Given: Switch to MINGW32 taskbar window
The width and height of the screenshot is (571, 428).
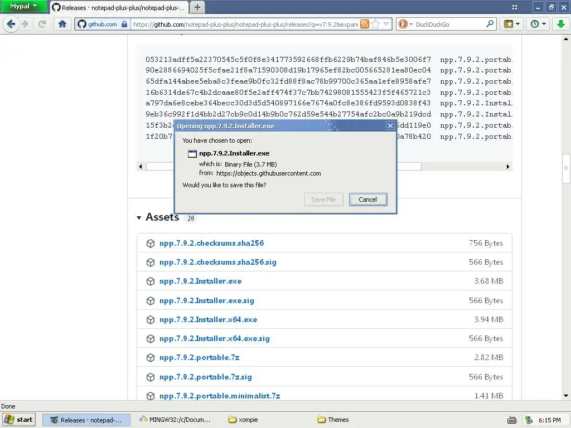Looking at the screenshot, I should point(175,420).
